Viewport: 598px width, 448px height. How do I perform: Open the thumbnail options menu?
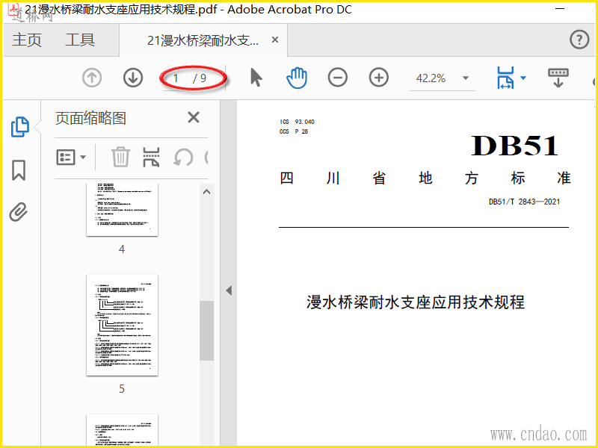pyautogui.click(x=71, y=157)
